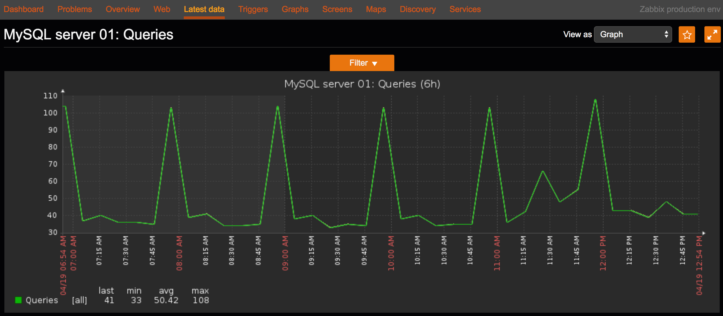Open the View as Graph dropdown
Screen dimensions: 723x316
(633, 34)
